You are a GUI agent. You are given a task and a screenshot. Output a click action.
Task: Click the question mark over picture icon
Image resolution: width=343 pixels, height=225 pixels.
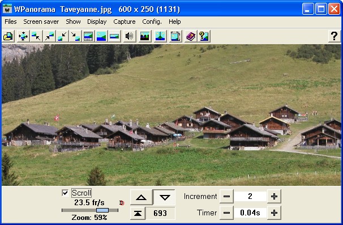(204, 36)
